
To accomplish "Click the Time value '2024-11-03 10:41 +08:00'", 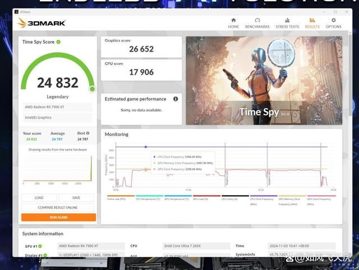I will pyautogui.click(x=302, y=246).
